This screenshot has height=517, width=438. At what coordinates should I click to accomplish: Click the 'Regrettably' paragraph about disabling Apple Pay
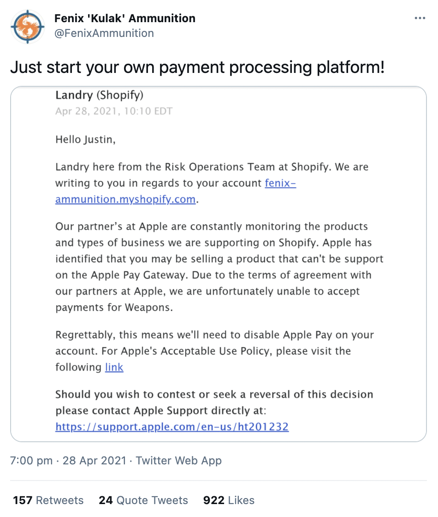[214, 351]
